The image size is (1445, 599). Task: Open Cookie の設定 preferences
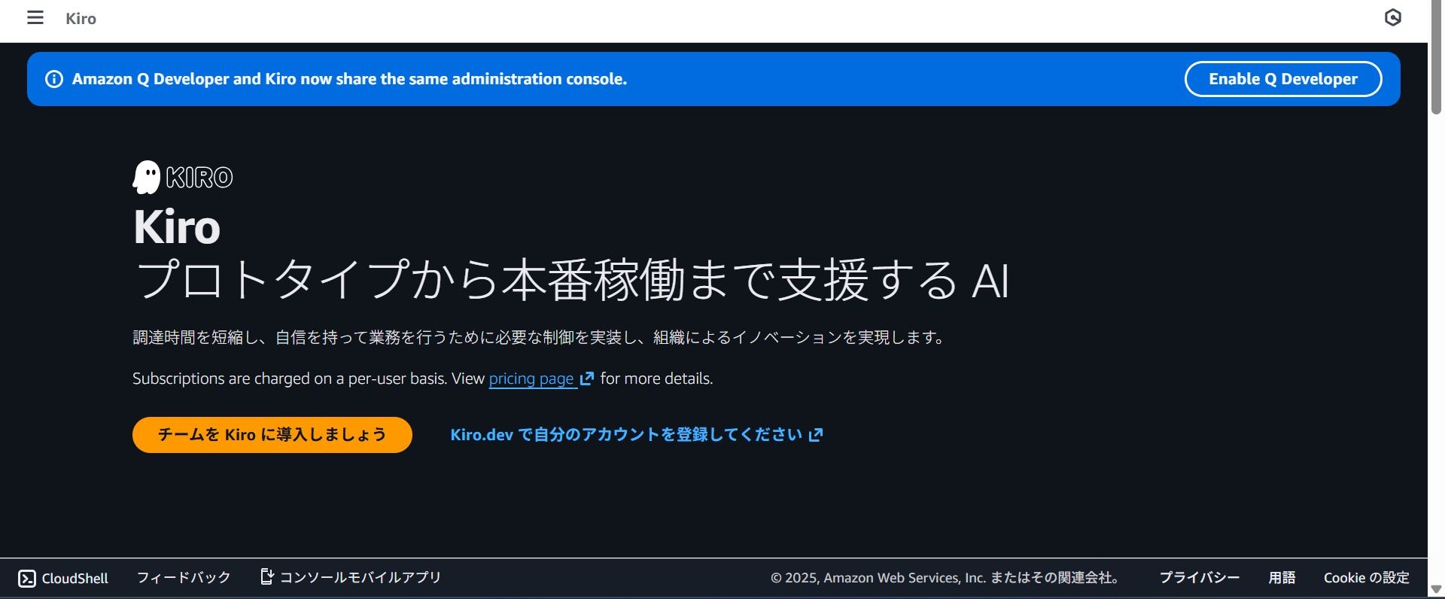(1366, 578)
